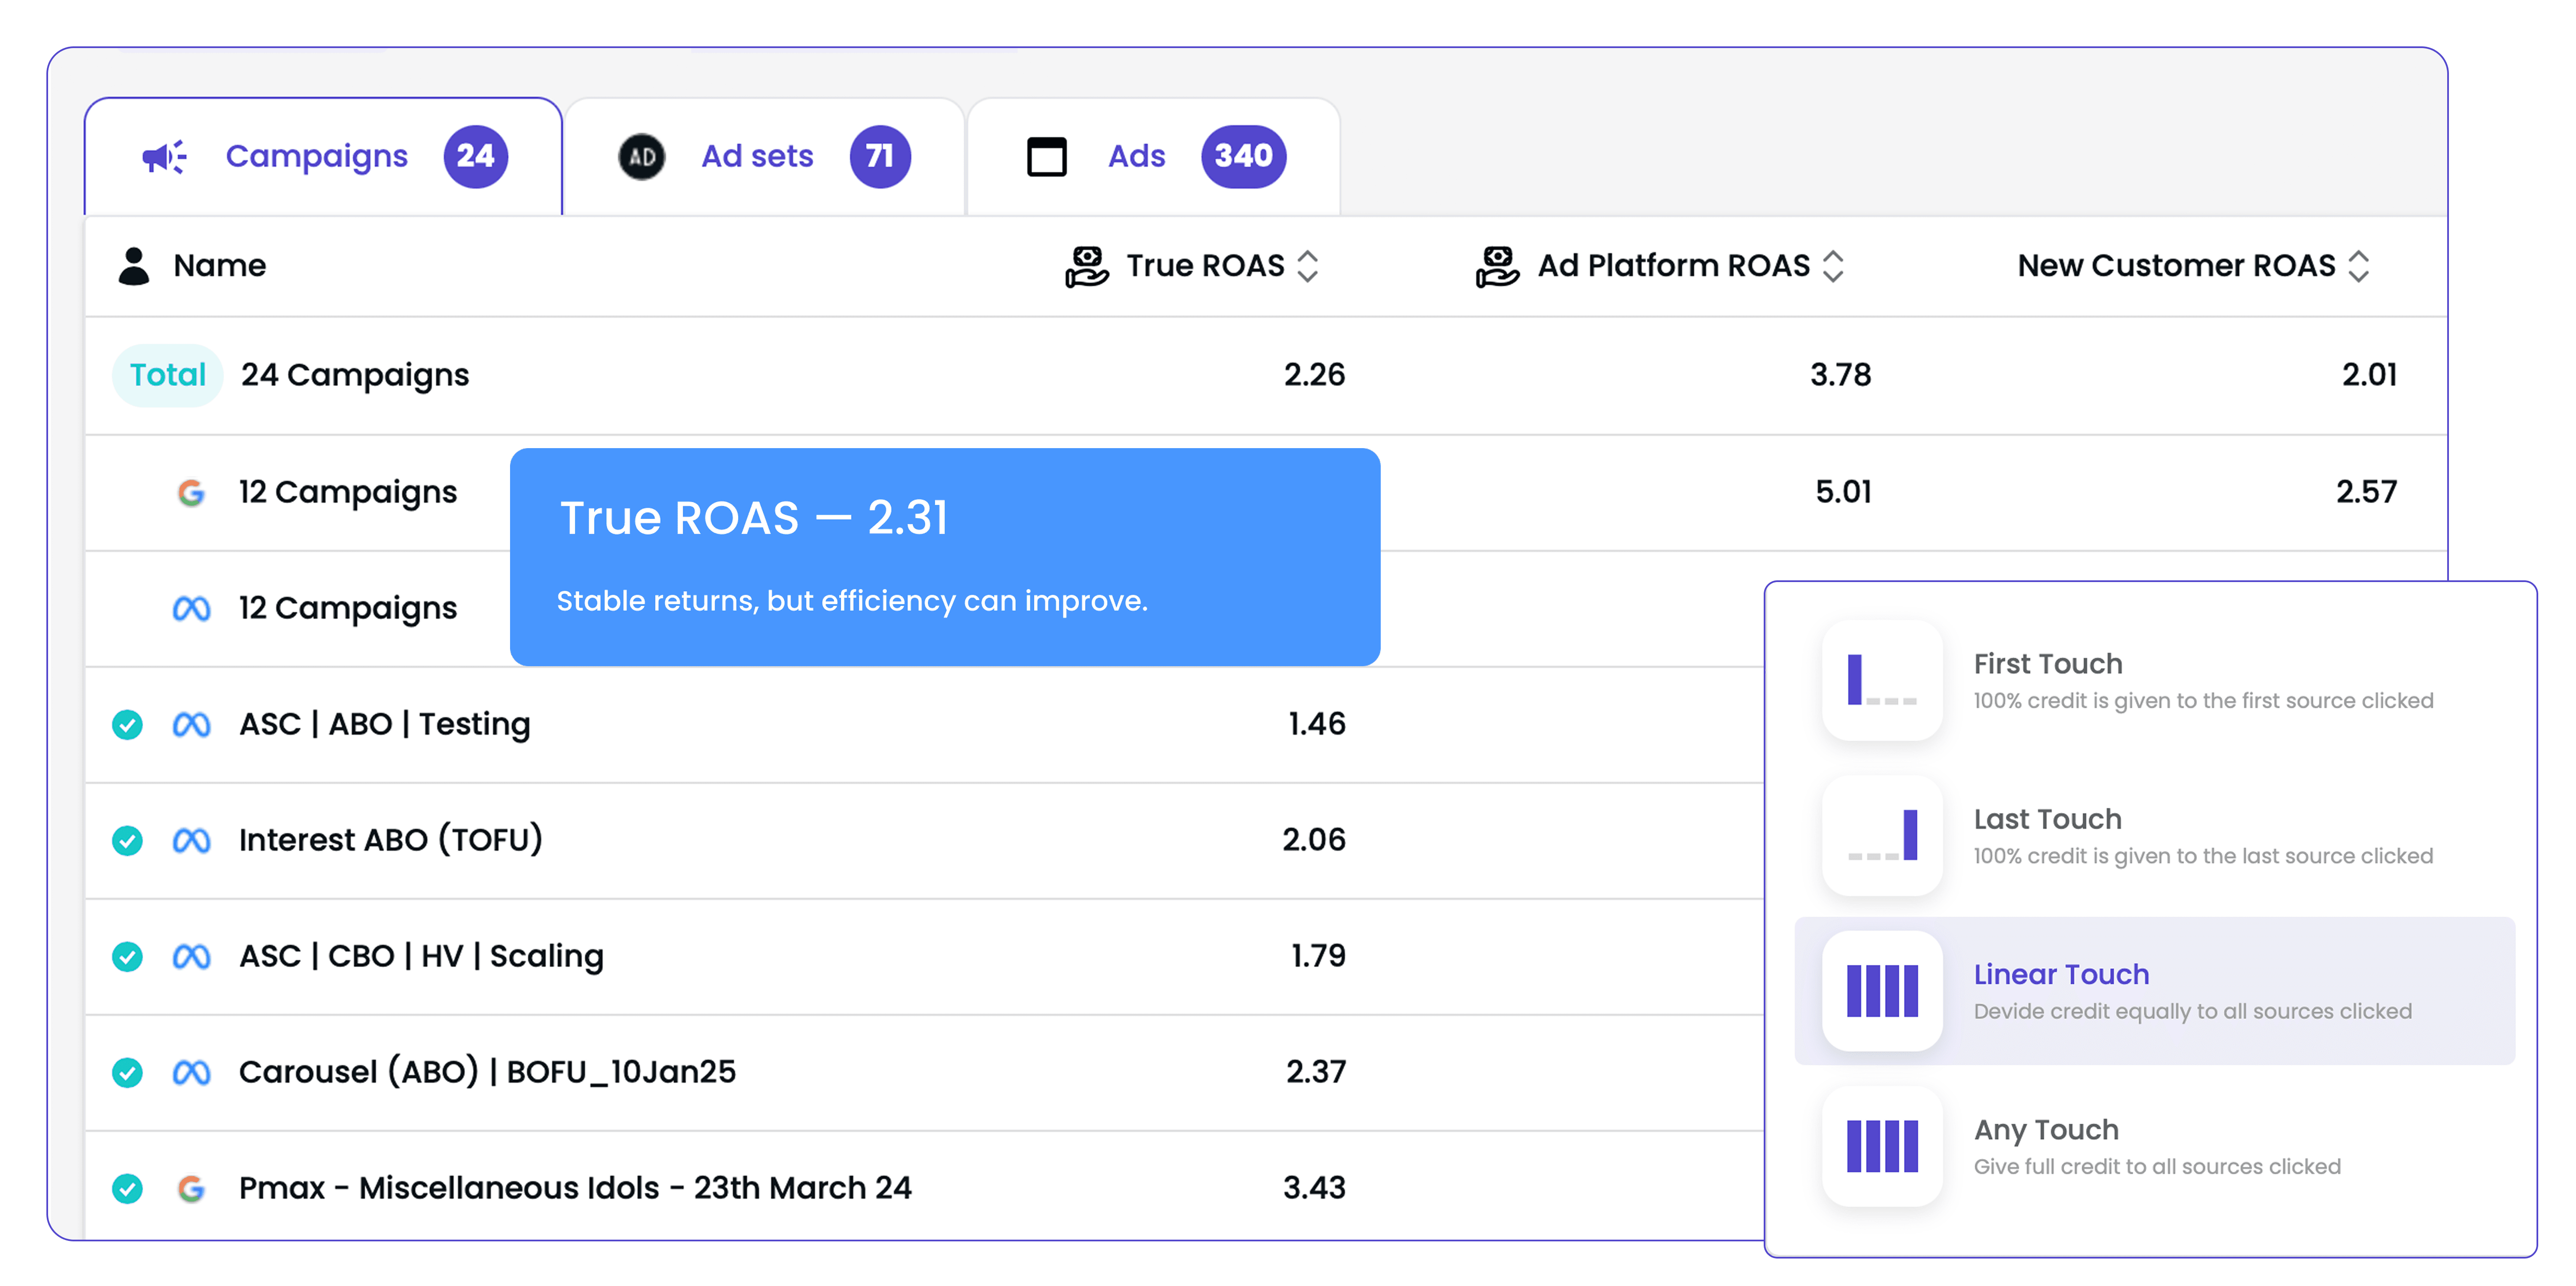Switch to the Ads tab
The width and height of the screenshot is (2576, 1286).
click(x=1154, y=157)
